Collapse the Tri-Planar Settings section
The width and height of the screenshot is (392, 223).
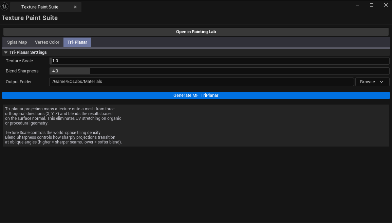coord(6,52)
